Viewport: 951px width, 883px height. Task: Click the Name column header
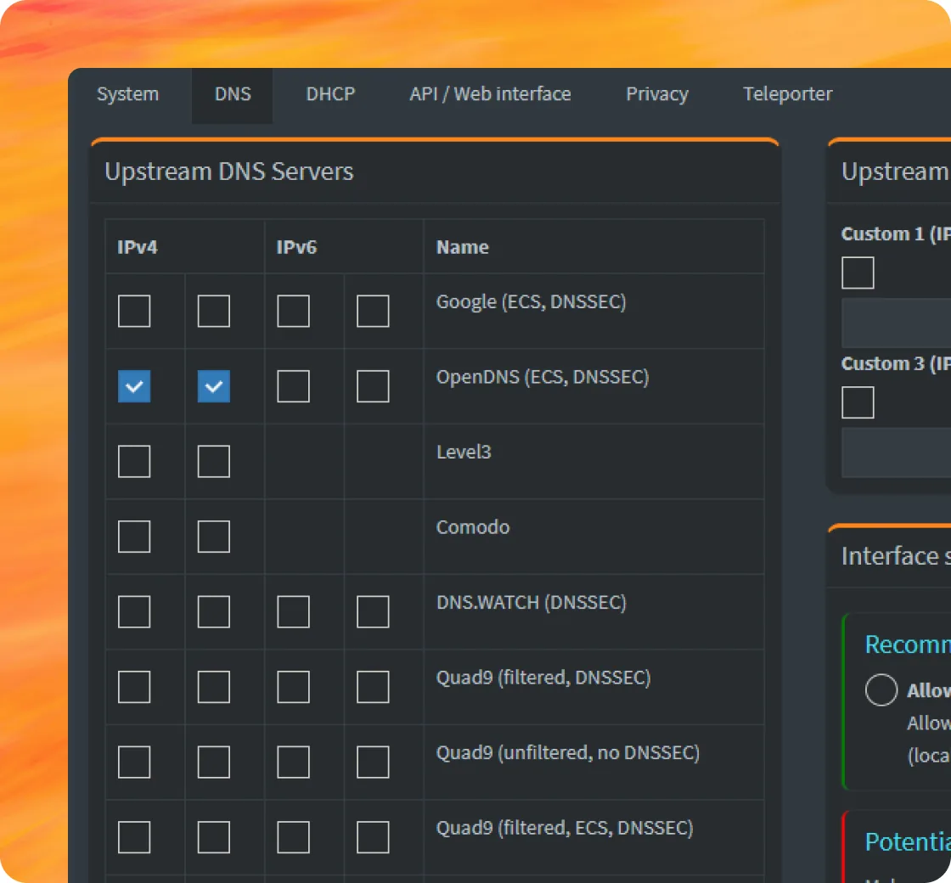[462, 247]
